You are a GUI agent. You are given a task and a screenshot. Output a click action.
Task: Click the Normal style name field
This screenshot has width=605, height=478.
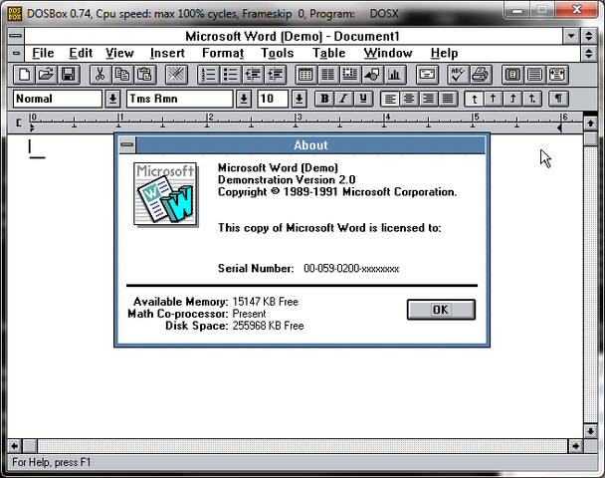[x=58, y=99]
